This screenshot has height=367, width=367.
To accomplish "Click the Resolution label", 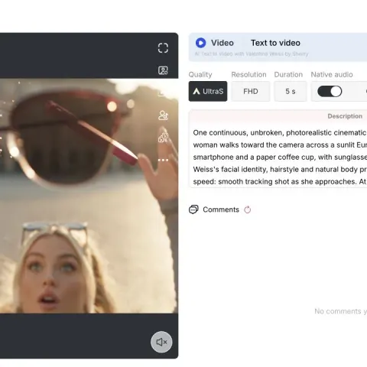I will pyautogui.click(x=248, y=74).
